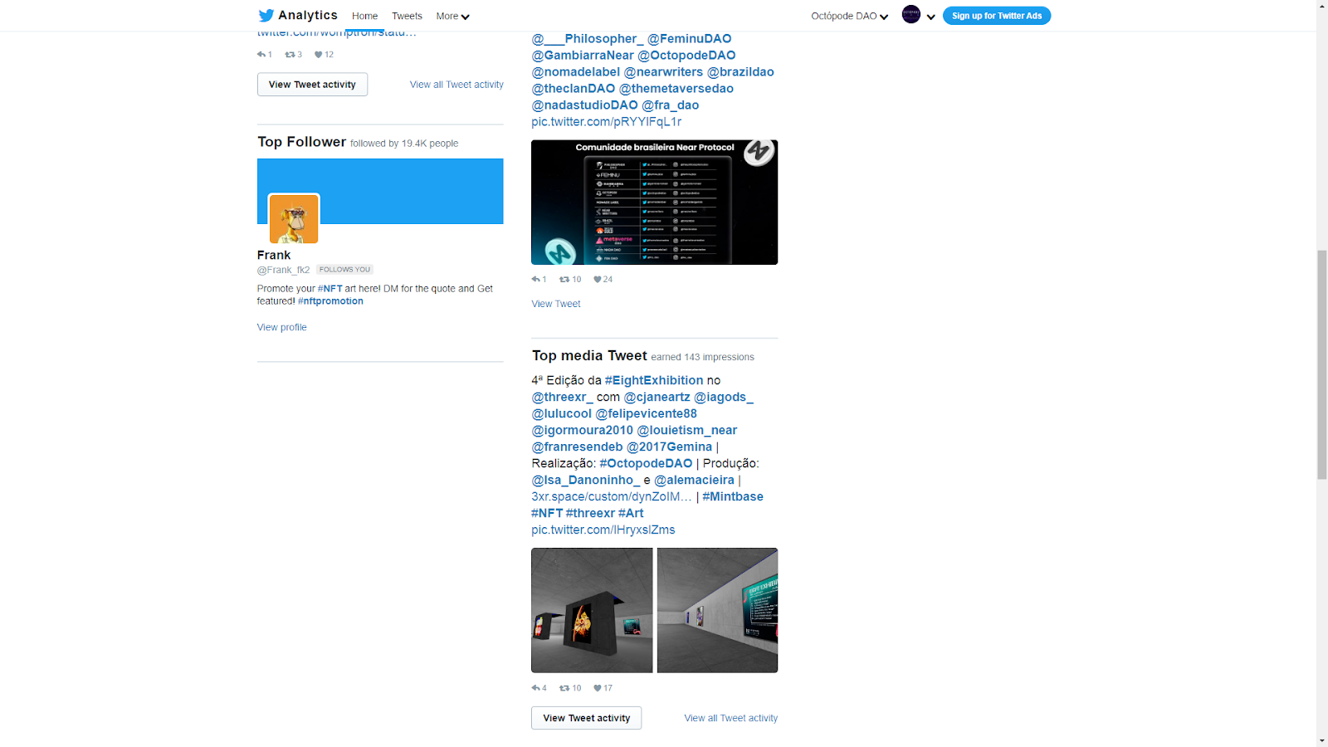Click the @themetaversedao mention
Viewport: 1328px width, 747px height.
[676, 88]
